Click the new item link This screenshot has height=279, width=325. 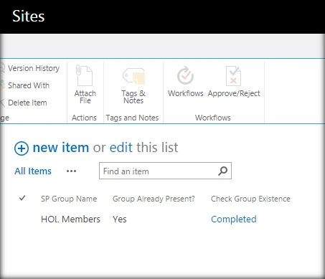[x=61, y=147]
